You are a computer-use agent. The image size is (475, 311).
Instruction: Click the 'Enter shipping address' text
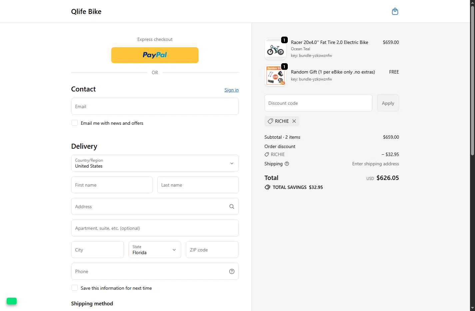375,164
